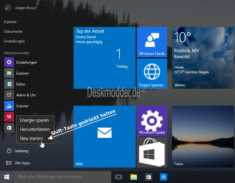Open the Alarm & Uhr clock icon
The width and height of the screenshot is (235, 183).
(9, 95)
